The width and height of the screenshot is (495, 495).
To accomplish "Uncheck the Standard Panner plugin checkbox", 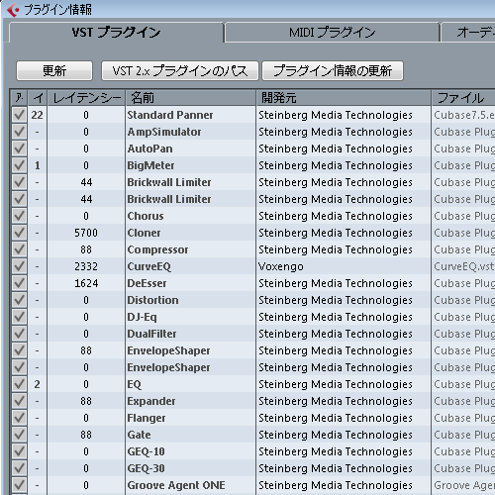I will tap(19, 115).
